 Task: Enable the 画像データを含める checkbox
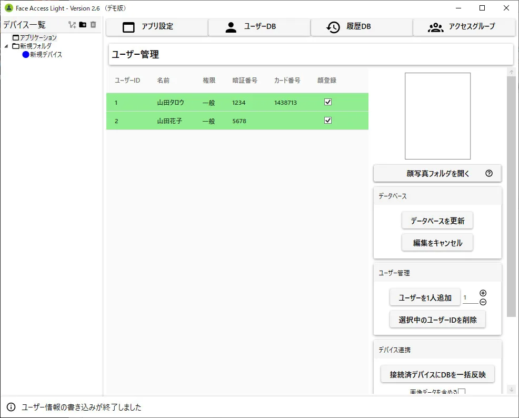[462, 392]
